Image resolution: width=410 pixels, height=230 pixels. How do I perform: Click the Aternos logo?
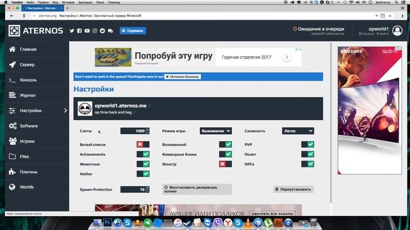pyautogui.click(x=36, y=31)
